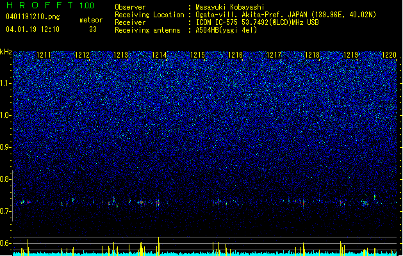Screen dimensions: 403x256
Task: Click the tallest yellow power spike near 1214
Action: click(159, 246)
